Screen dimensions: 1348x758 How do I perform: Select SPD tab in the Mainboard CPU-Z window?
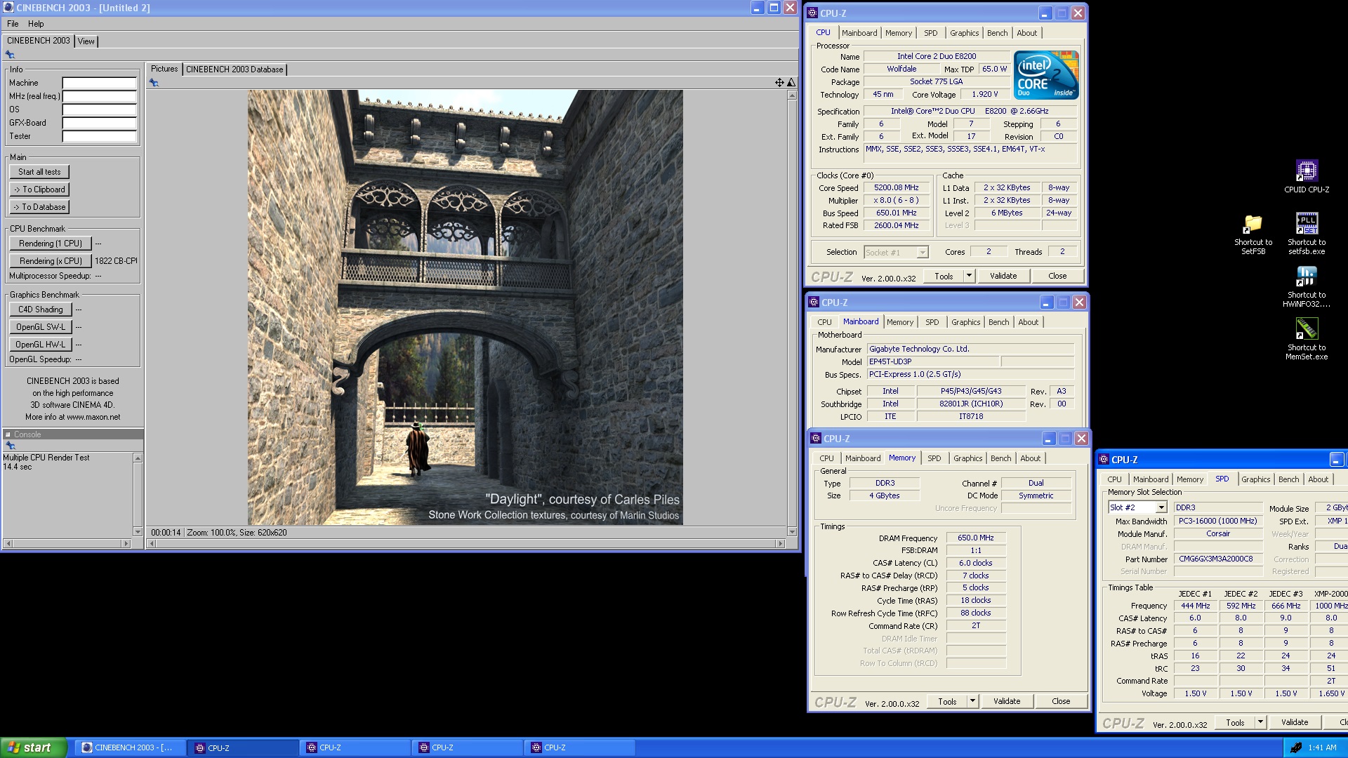tap(932, 322)
